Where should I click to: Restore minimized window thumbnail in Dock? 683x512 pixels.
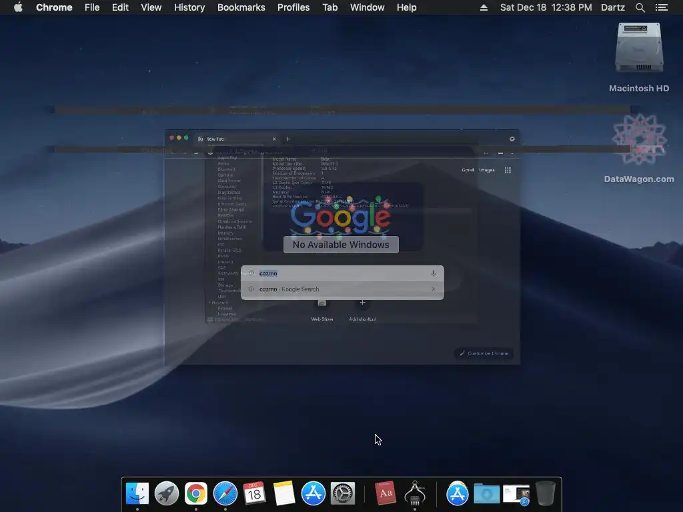516,495
